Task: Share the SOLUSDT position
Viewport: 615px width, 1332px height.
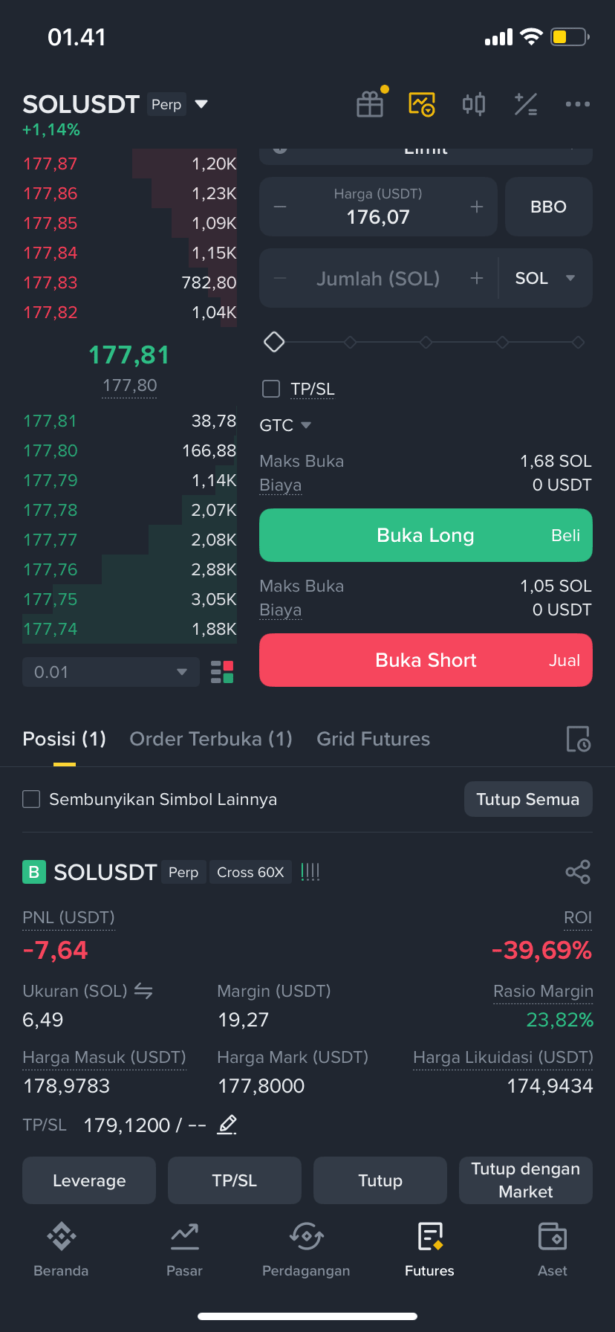Action: click(578, 872)
